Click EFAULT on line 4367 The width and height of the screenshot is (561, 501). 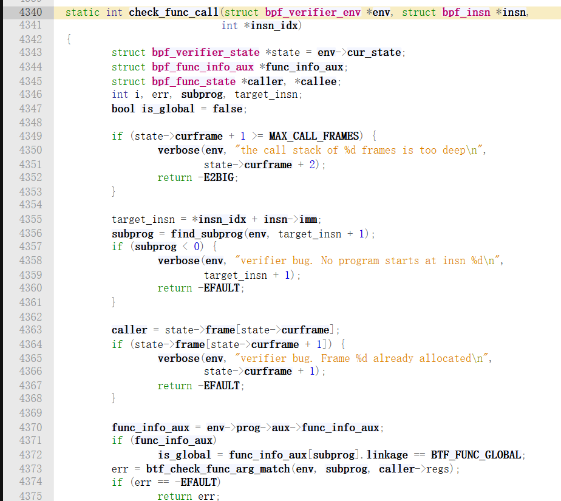(222, 386)
